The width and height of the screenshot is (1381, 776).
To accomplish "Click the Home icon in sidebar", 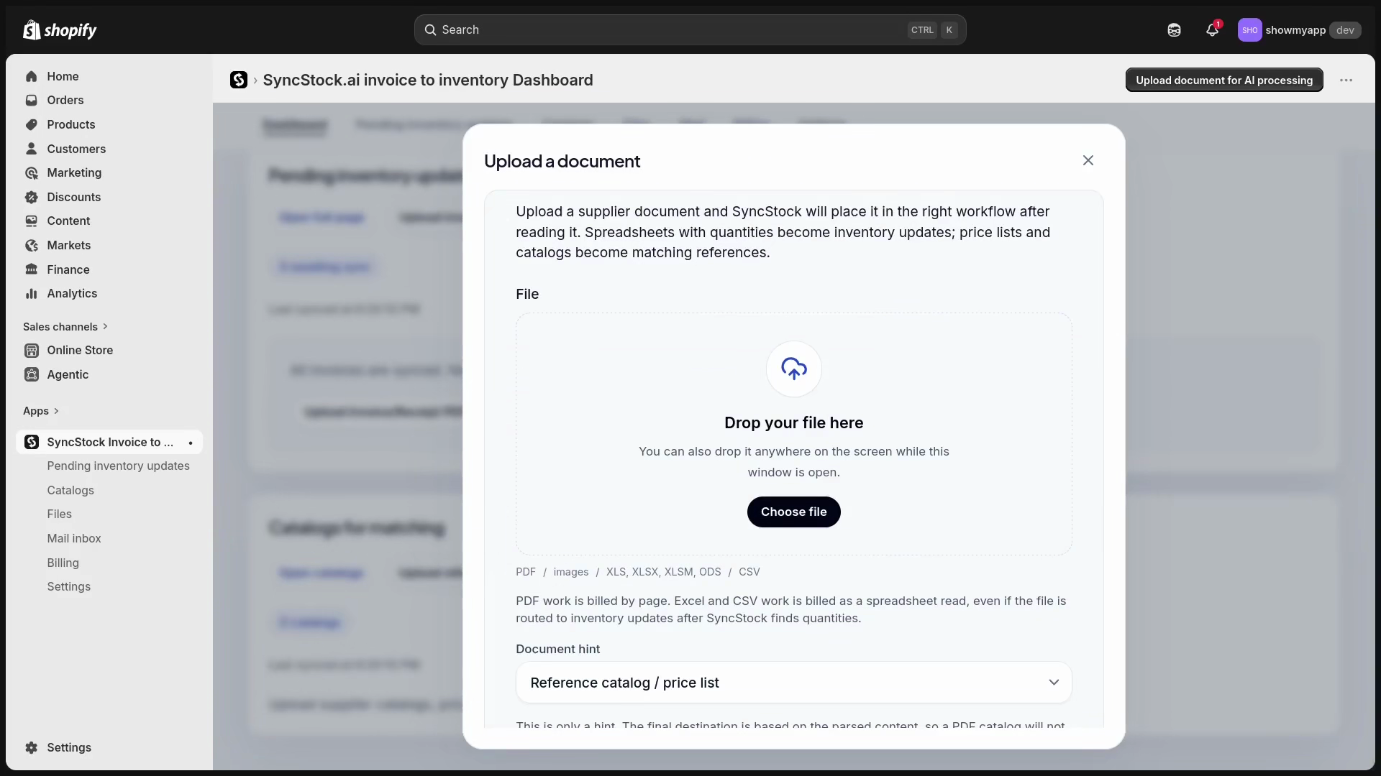I will 31,76.
